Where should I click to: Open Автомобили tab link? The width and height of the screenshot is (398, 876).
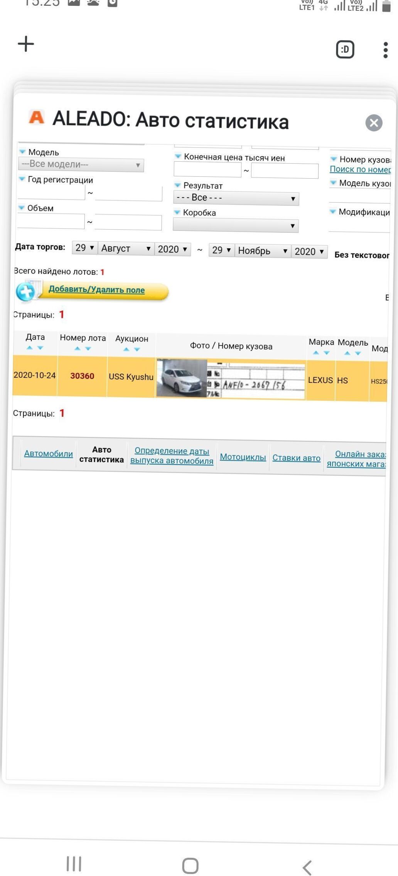(x=49, y=454)
